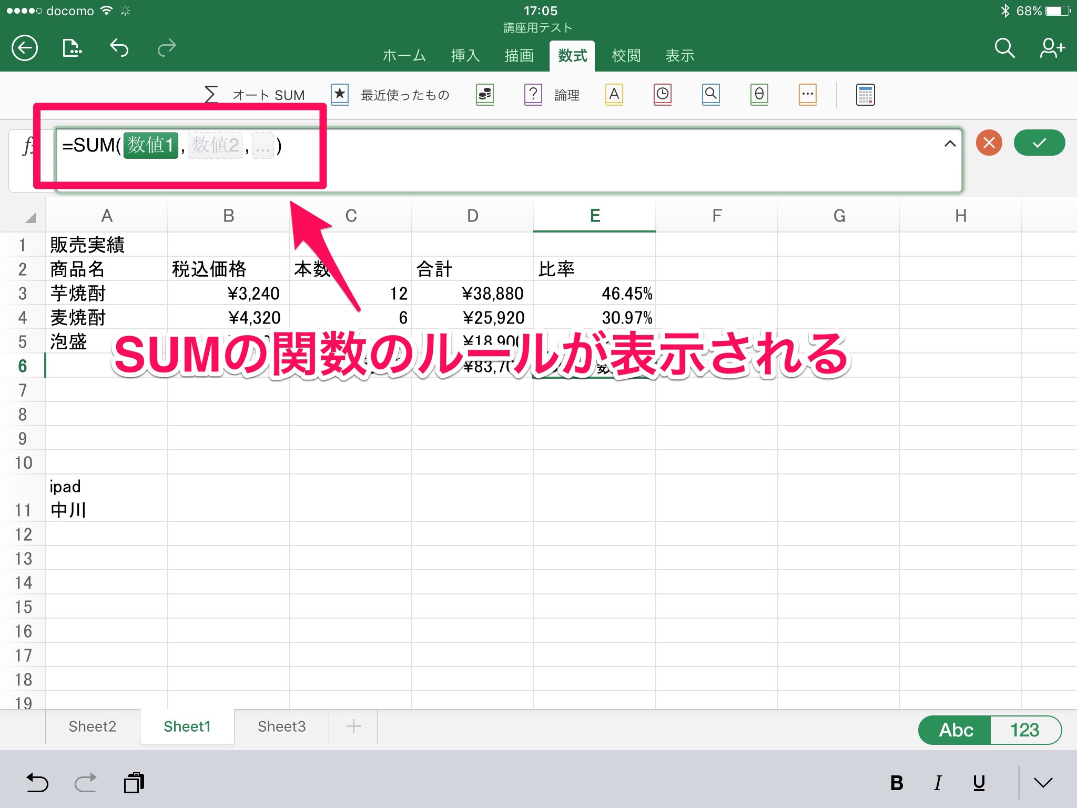Viewport: 1077px width, 808px height.
Task: Click the undo arrow in top bar
Action: coord(119,48)
